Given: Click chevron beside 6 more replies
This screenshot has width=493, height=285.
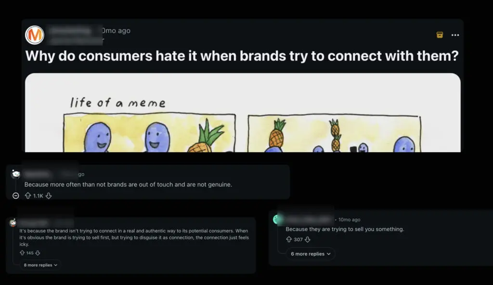Looking at the screenshot, I should (x=328, y=254).
